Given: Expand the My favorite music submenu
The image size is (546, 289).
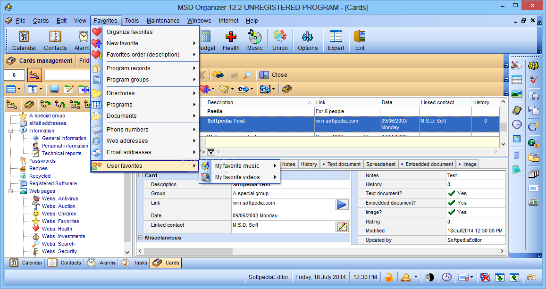Looking at the screenshot, I should pos(240,166).
